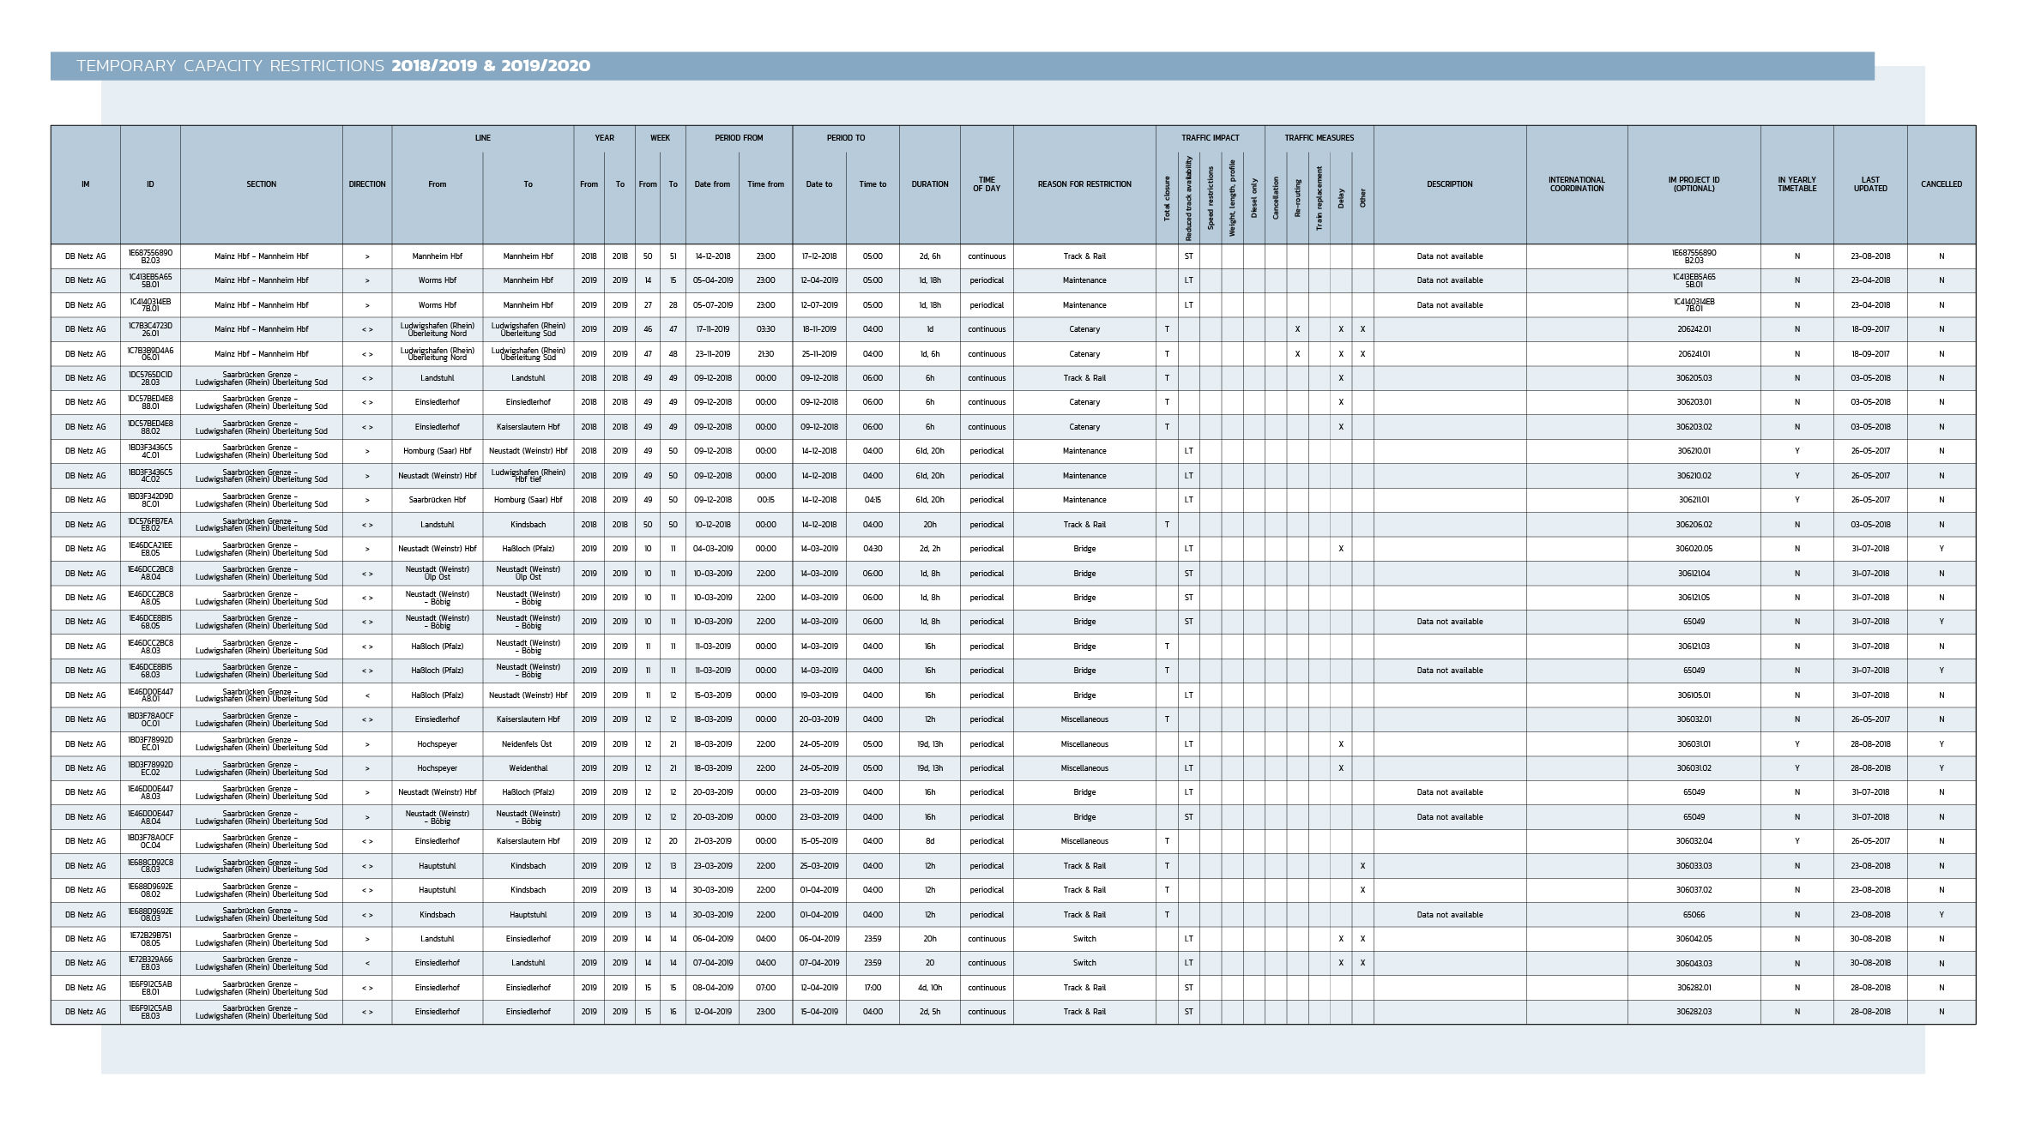
Task: Select the Weidenthal destination cell
Action: coord(528,768)
